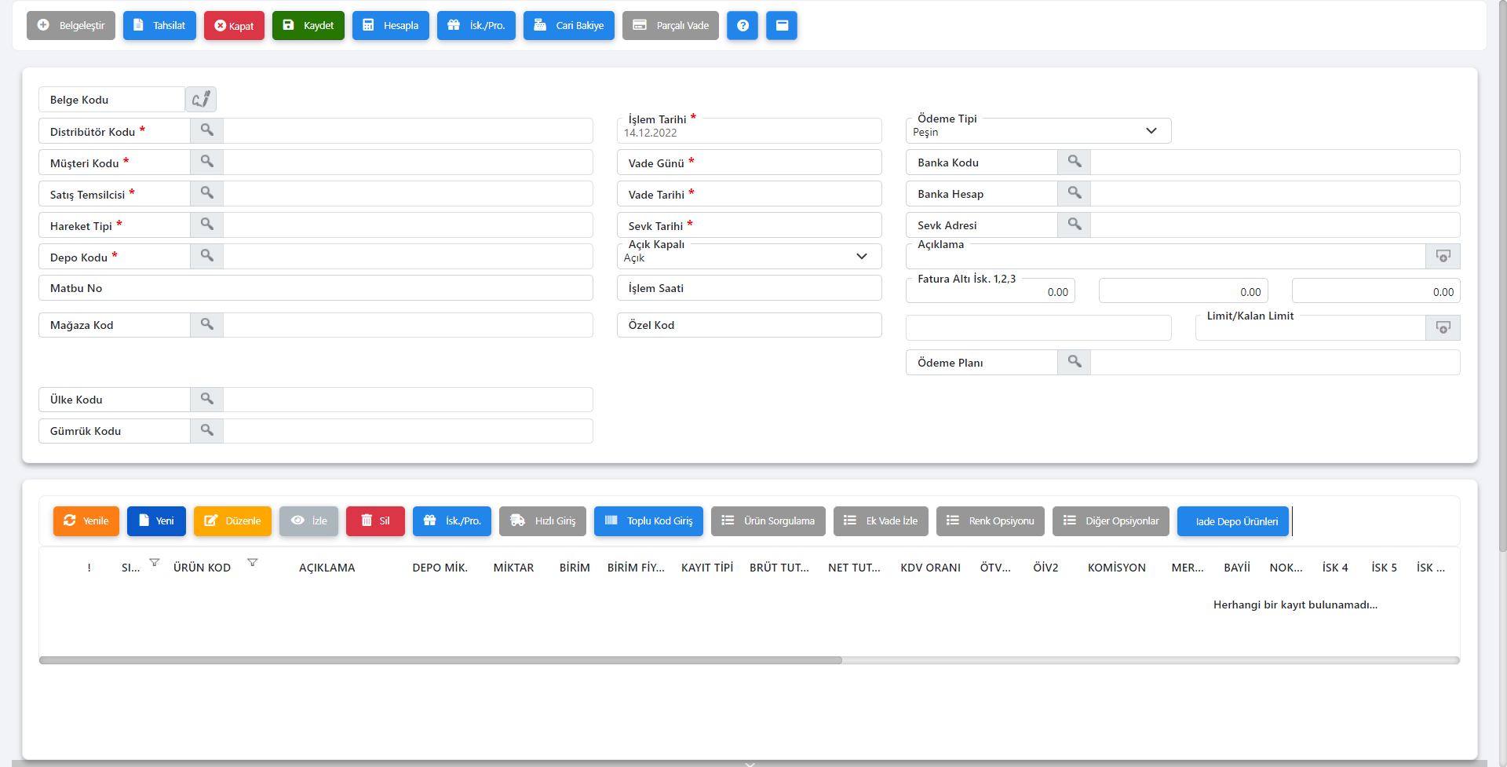
Task: Click the Ödeme Planı search icon
Action: coord(1074,362)
